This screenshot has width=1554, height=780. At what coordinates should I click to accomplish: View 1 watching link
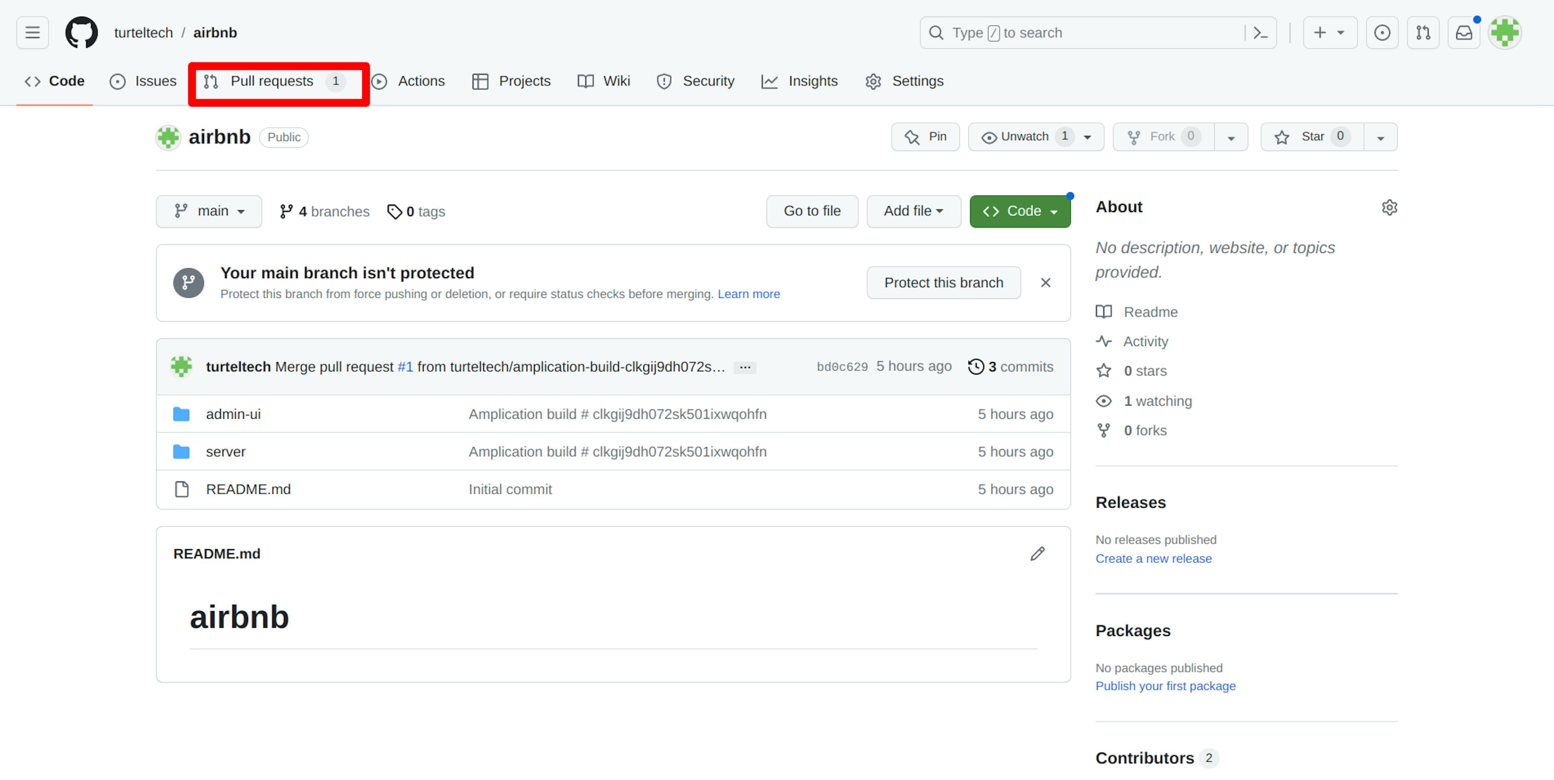1144,401
